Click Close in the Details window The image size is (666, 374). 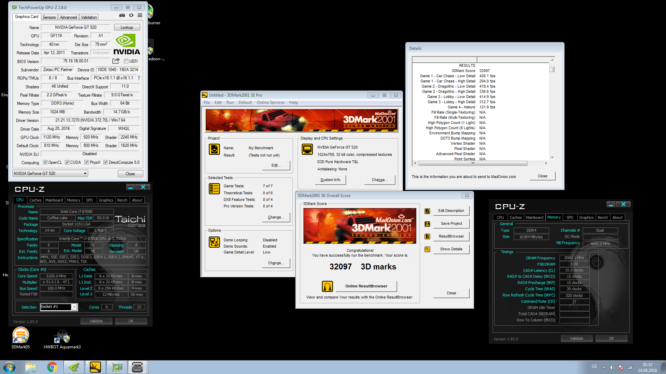pos(543,176)
